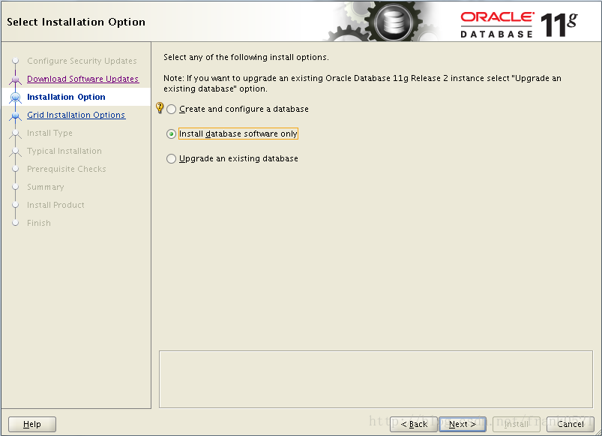Click the empty message area at bottom
Screen dimensions: 602x436
[376, 379]
